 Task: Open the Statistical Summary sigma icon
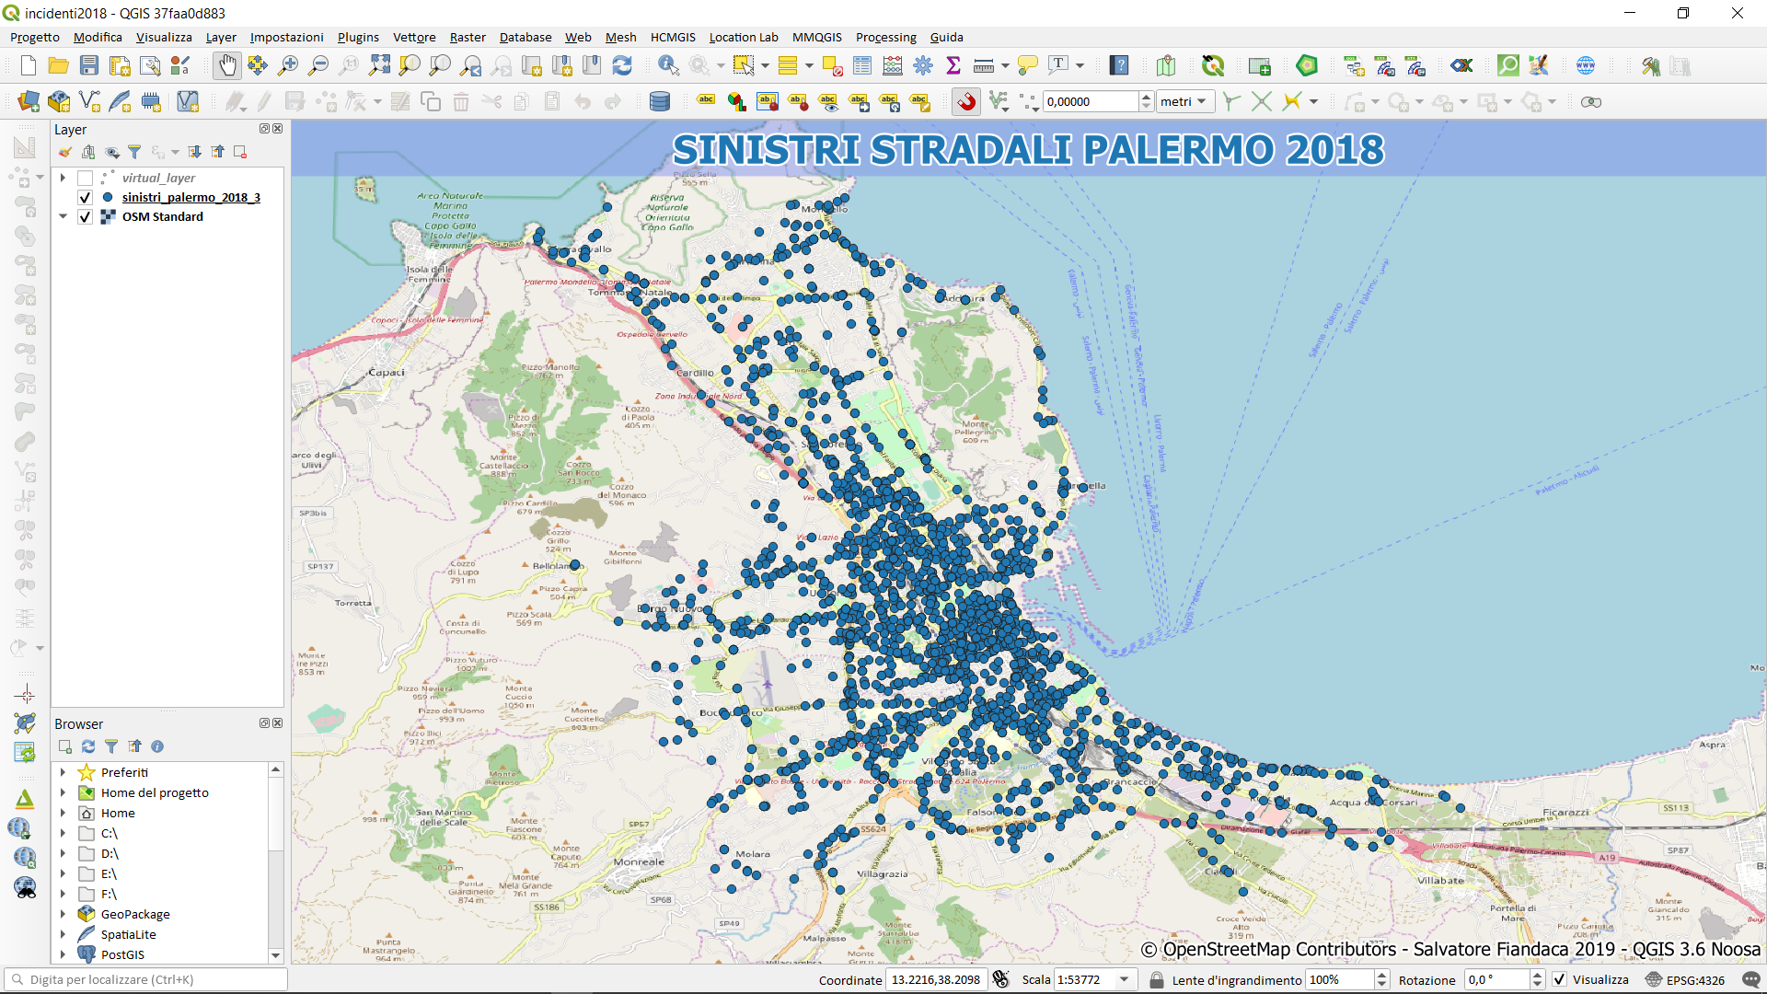(953, 65)
